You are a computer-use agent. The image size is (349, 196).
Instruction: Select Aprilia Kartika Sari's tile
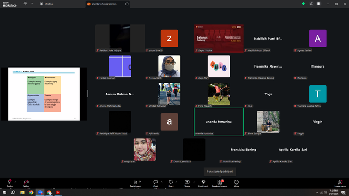[293, 150]
